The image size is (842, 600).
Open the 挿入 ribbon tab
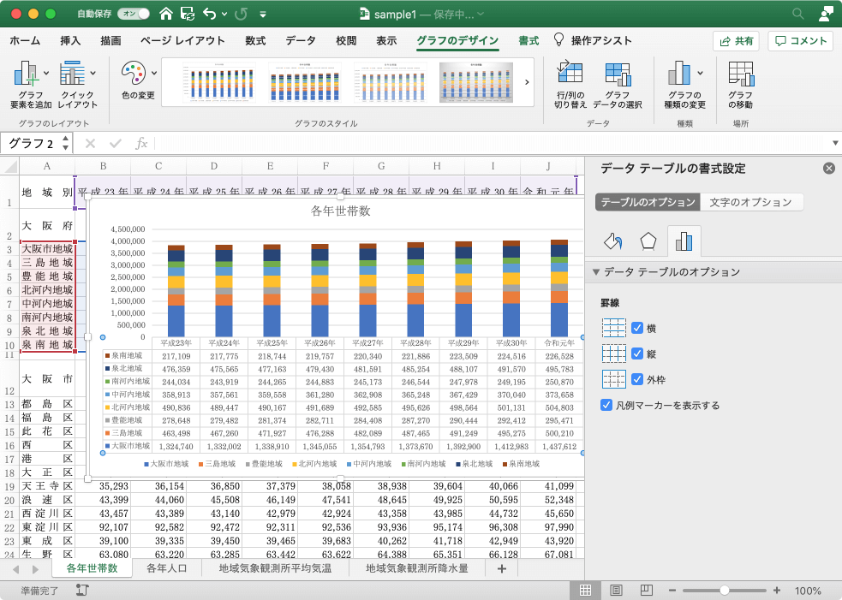(x=71, y=40)
